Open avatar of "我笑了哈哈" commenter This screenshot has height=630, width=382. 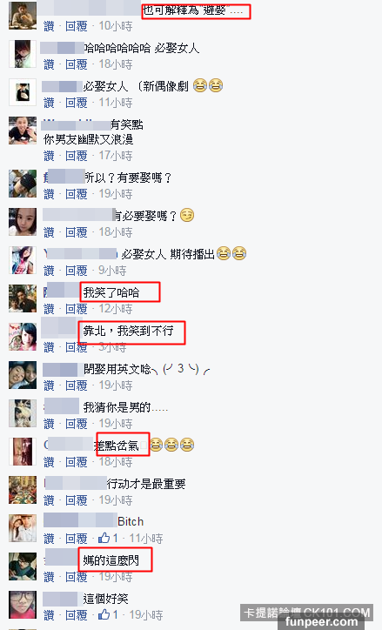click(23, 298)
